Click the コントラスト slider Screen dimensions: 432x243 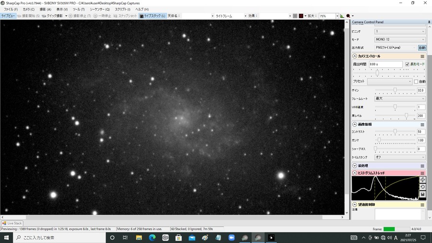(395, 132)
